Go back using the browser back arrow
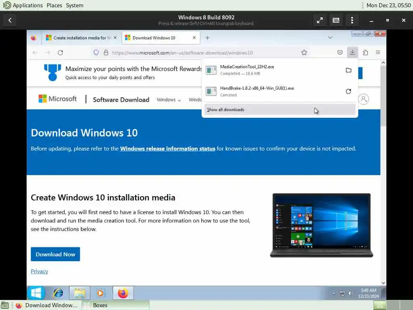413x310 pixels. pyautogui.click(x=35, y=53)
